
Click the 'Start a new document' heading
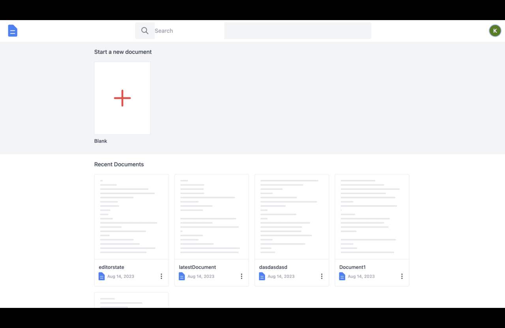[123, 52]
